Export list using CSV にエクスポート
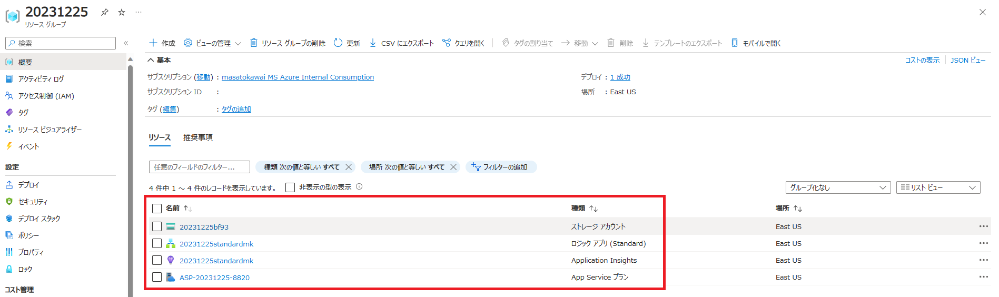 (x=401, y=43)
